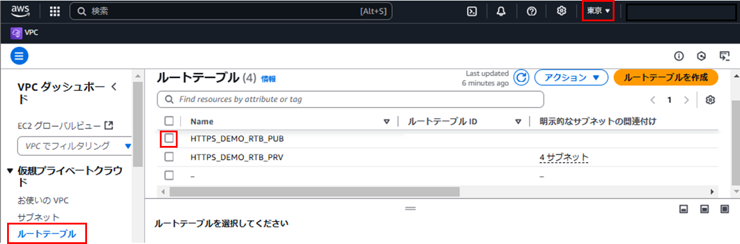
Task: Open the settings gear in top bar
Action: pos(562,11)
